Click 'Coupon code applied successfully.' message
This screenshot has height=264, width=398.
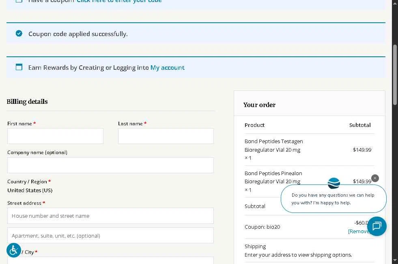[x=78, y=34]
